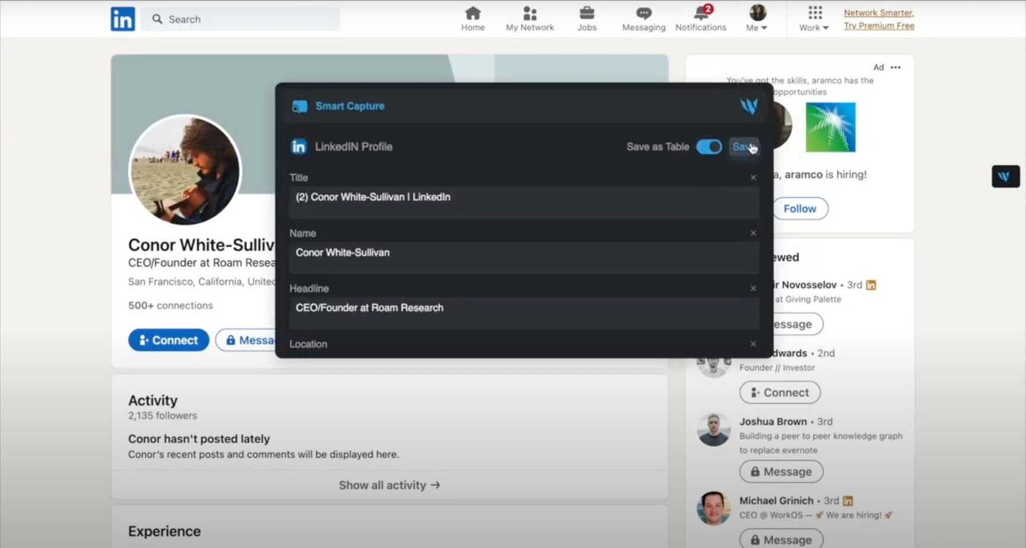The height and width of the screenshot is (548, 1026).
Task: Edit the Title field text
Action: pos(524,202)
